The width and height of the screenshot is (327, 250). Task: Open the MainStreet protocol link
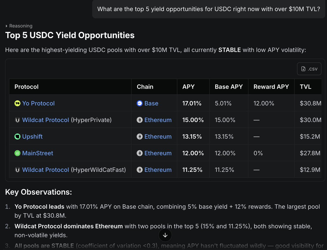38,153
